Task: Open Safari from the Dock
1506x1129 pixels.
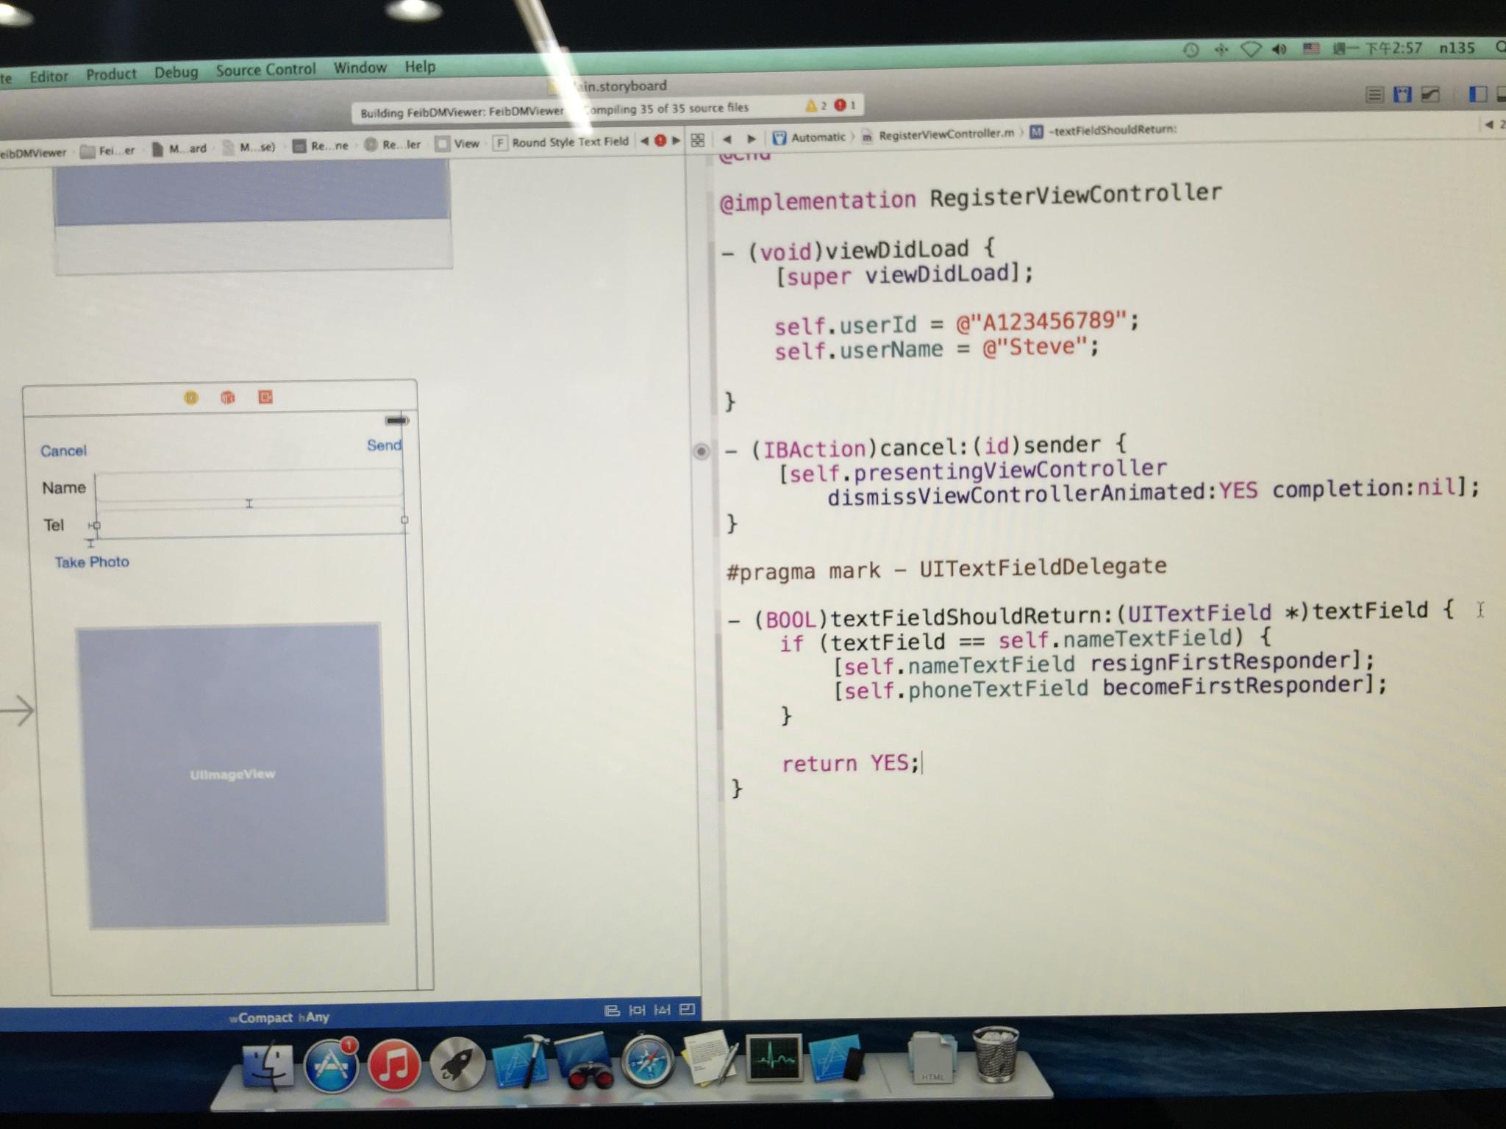Action: (647, 1061)
